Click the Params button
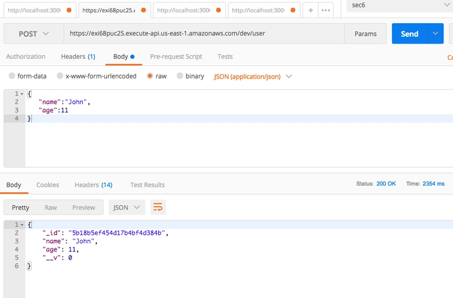 (x=365, y=34)
